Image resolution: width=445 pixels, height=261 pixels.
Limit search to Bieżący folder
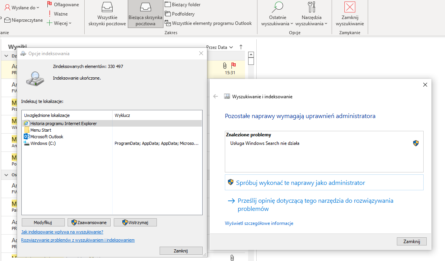[183, 4]
